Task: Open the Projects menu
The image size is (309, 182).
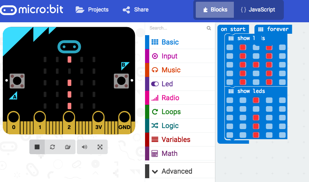Action: point(92,10)
